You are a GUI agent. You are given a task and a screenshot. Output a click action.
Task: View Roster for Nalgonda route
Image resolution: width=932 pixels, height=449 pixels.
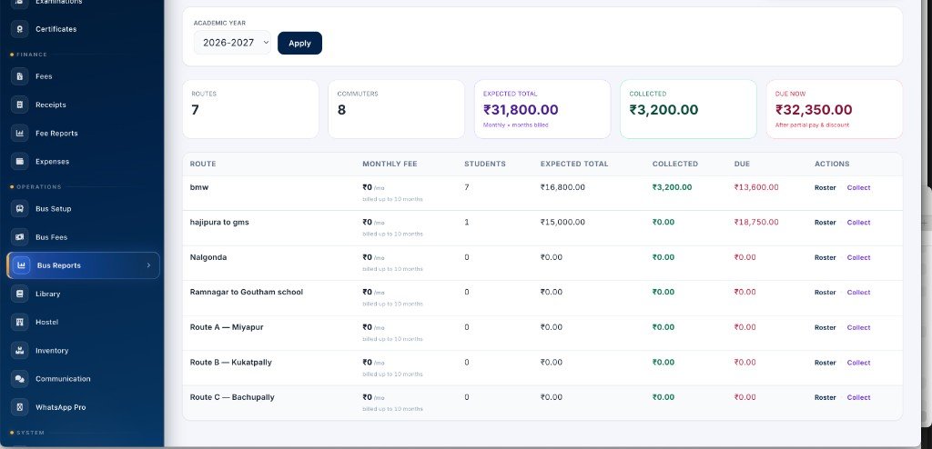pyautogui.click(x=825, y=258)
